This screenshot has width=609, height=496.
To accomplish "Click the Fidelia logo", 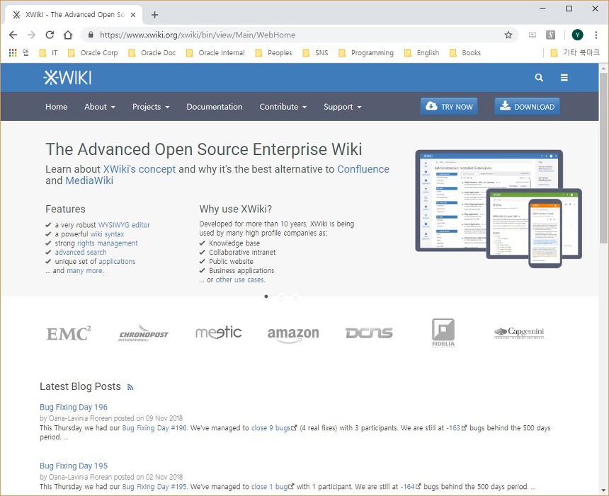I will tap(443, 333).
